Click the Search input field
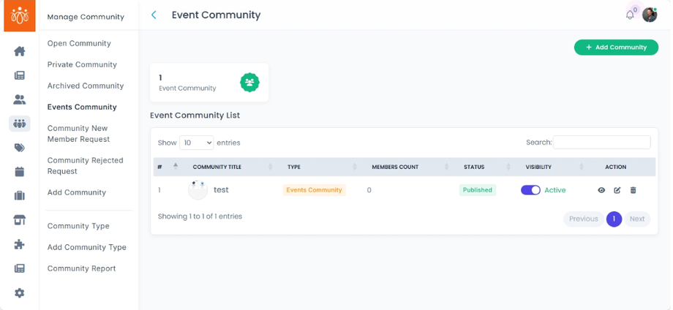673x310 pixels. 601,143
